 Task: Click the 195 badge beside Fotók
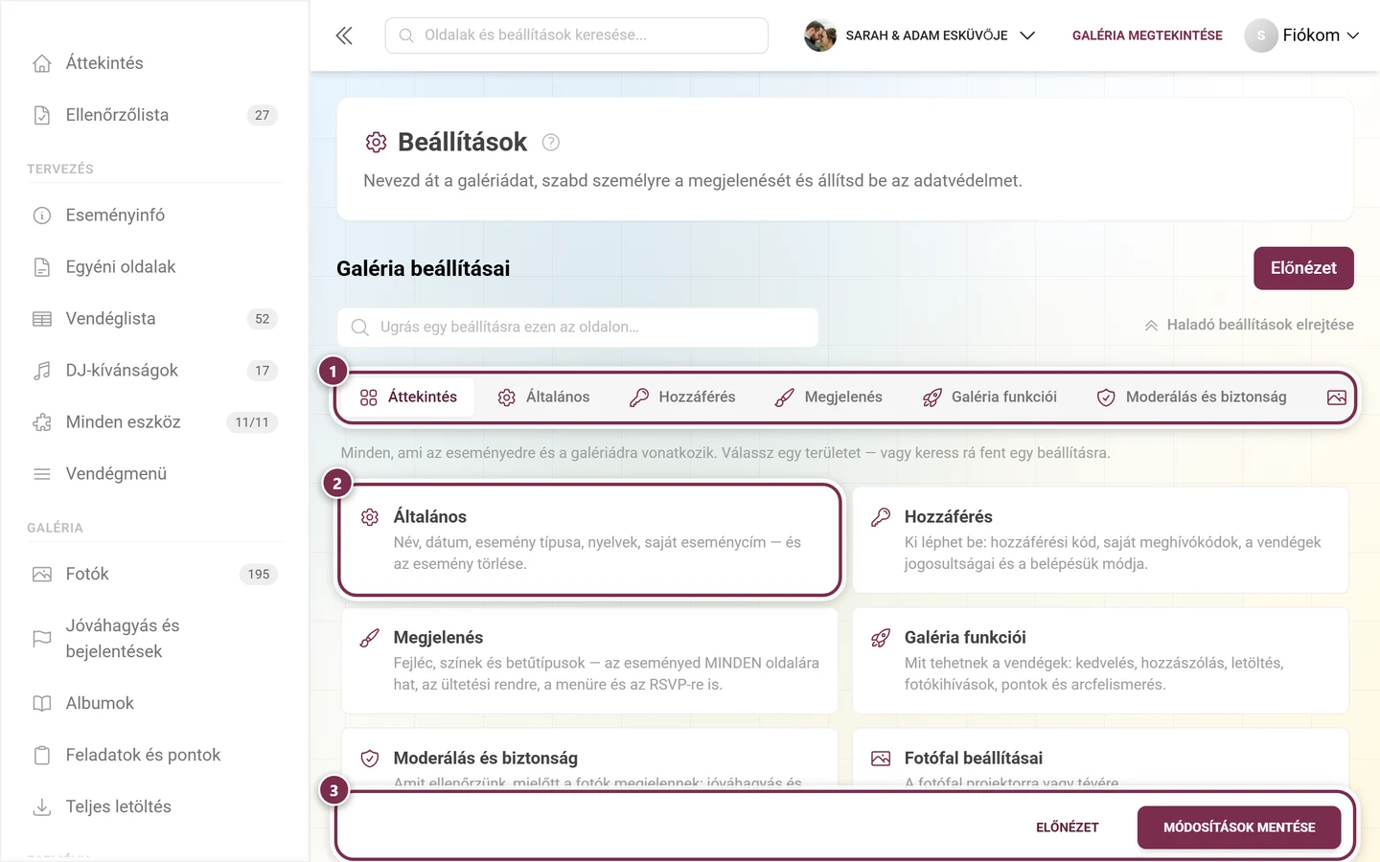259,575
